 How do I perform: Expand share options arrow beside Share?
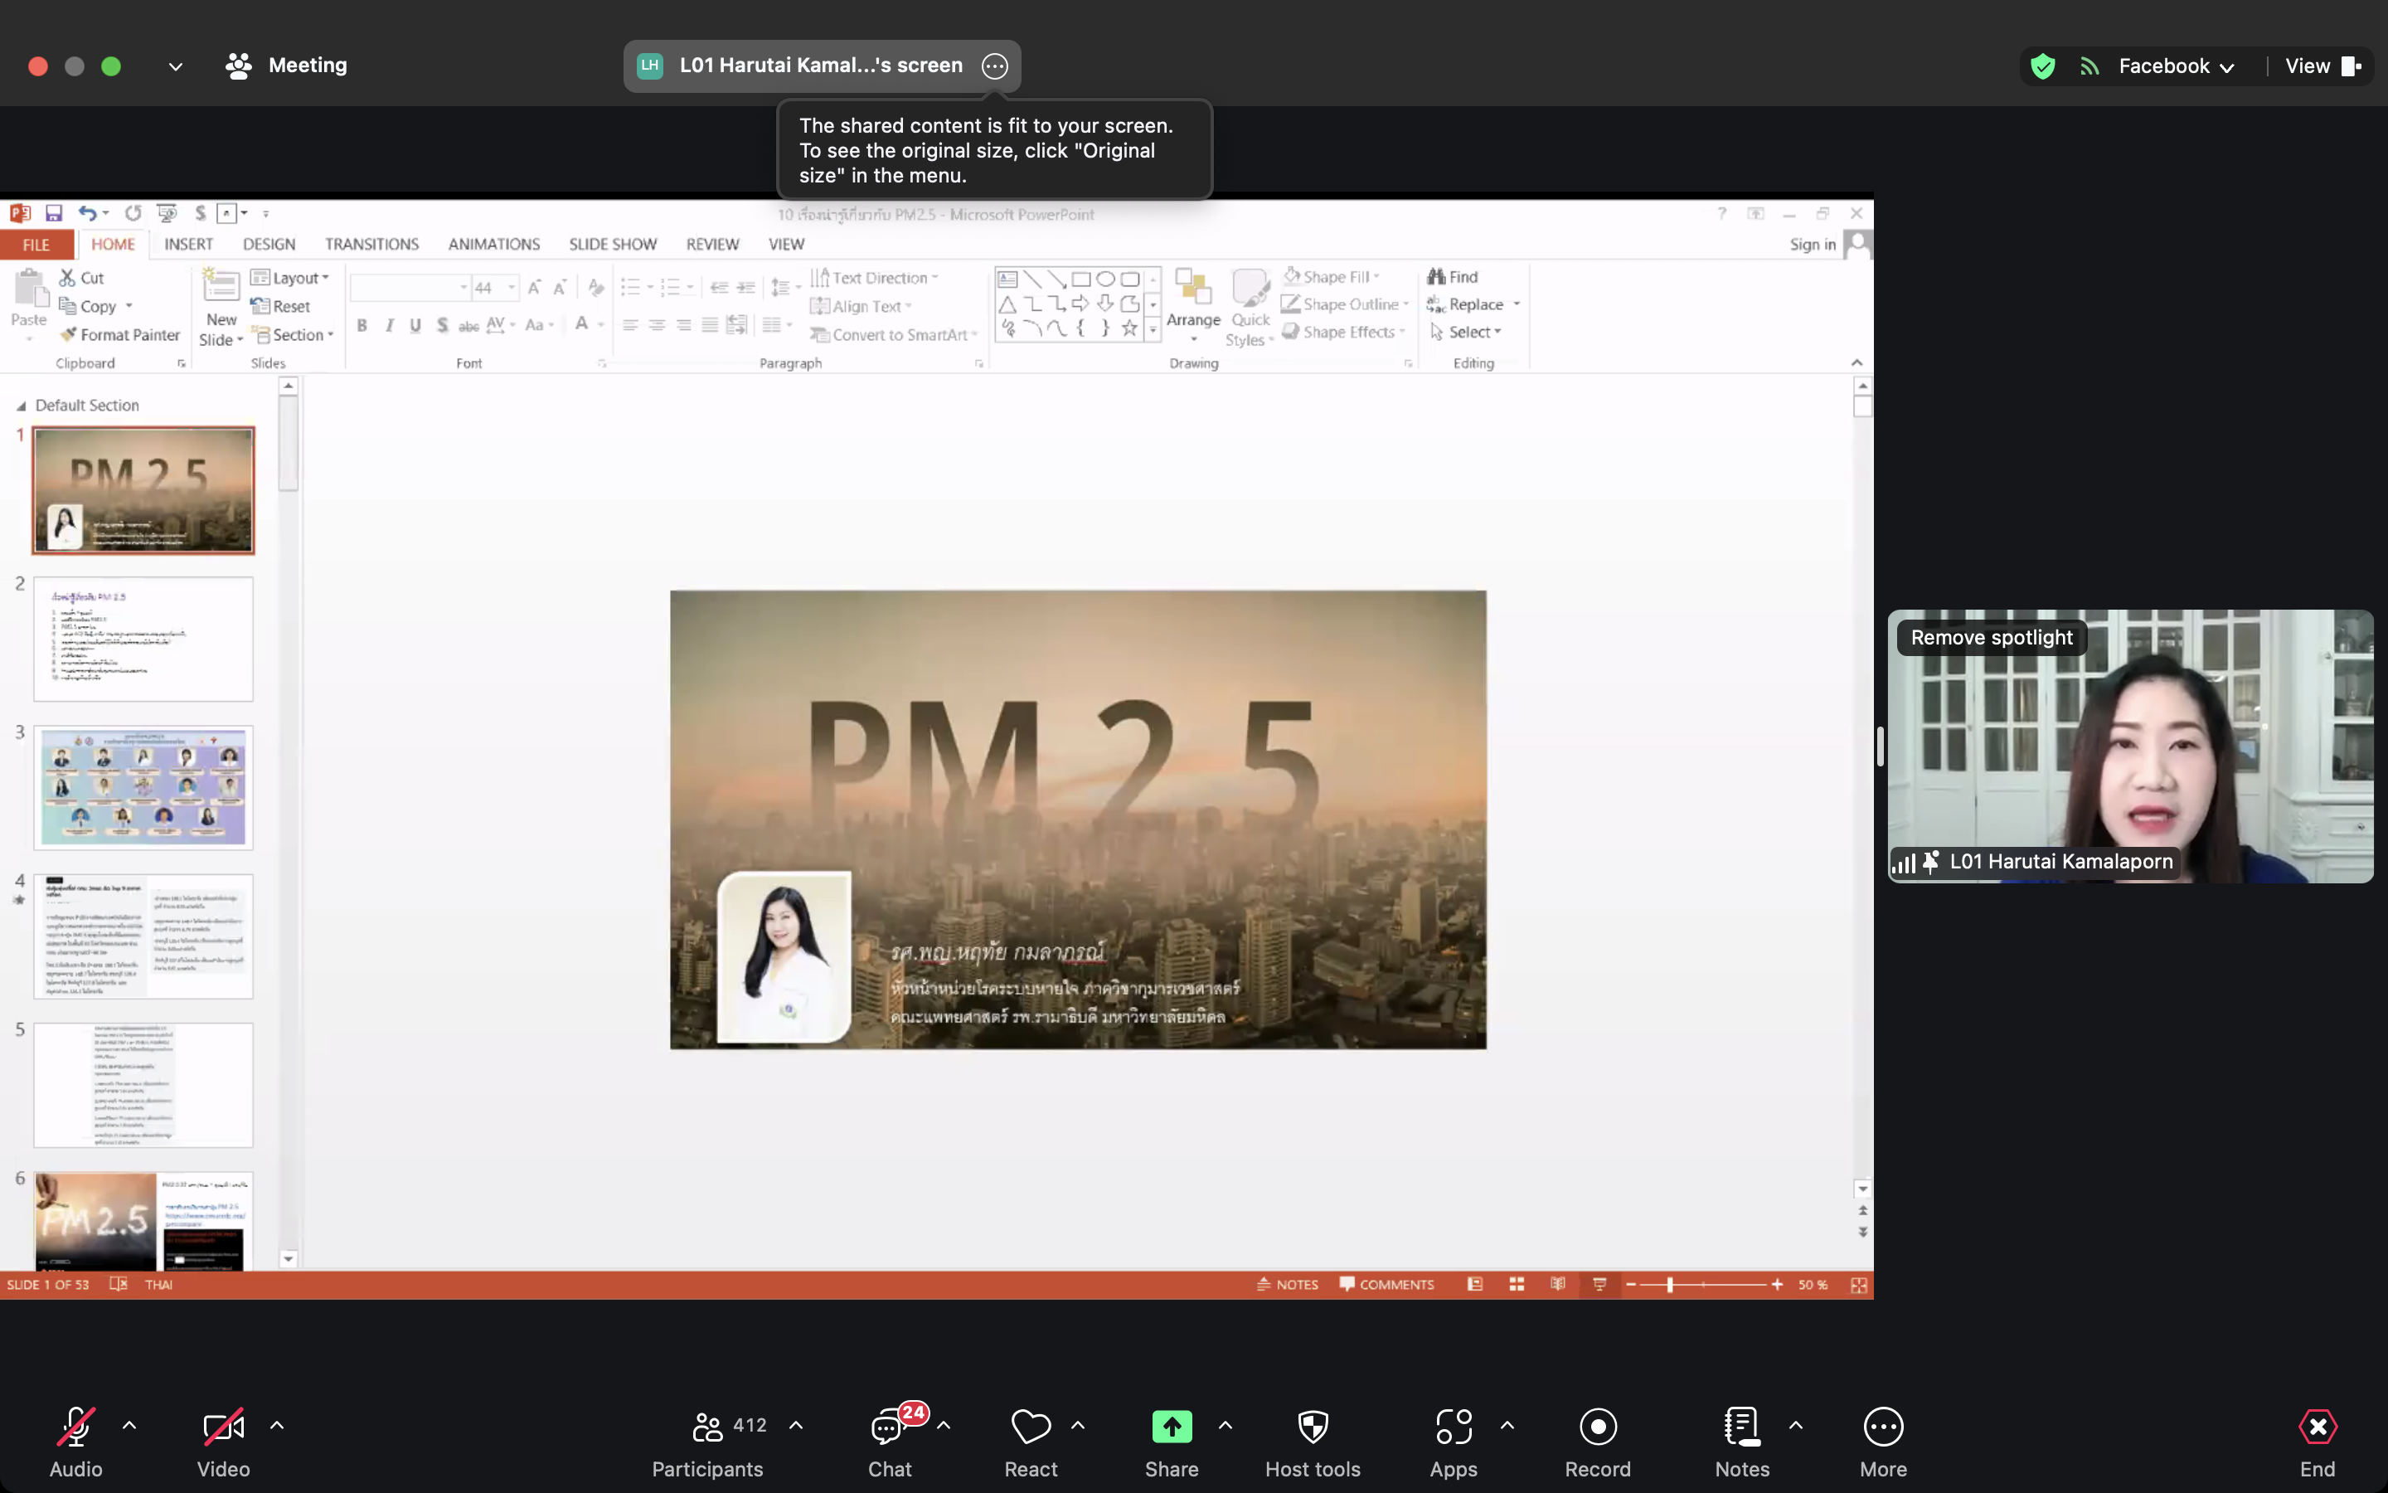point(1225,1425)
